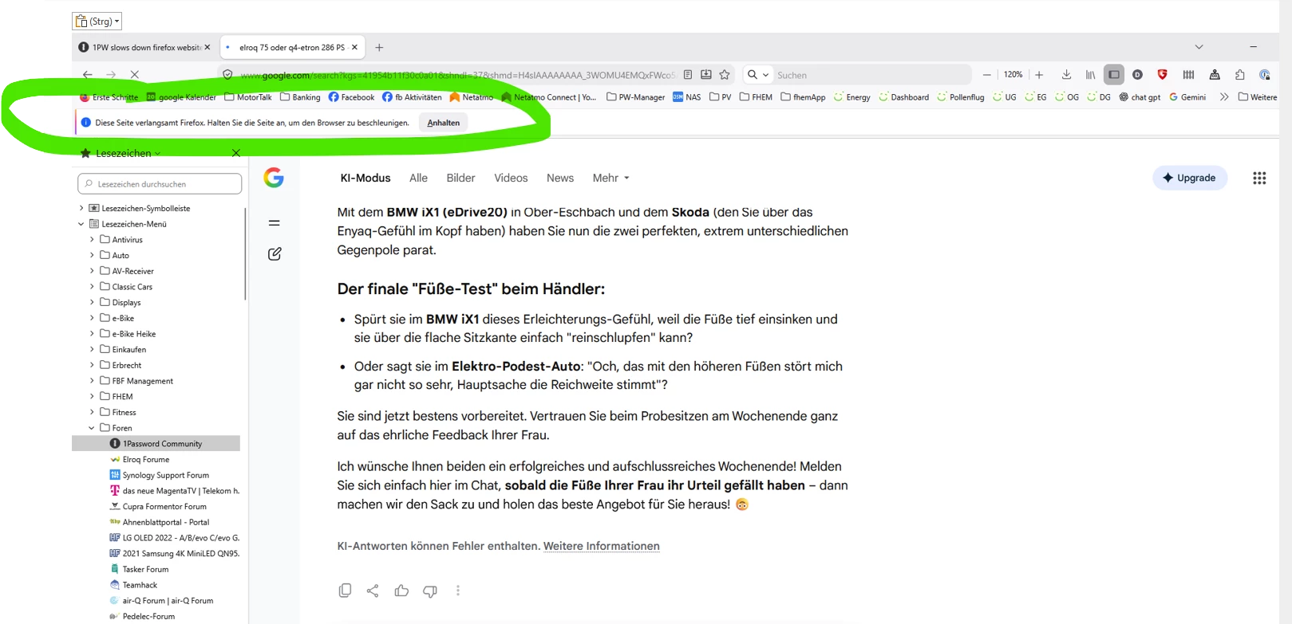
Task: Switch to the Bilder results tab
Action: 460,178
